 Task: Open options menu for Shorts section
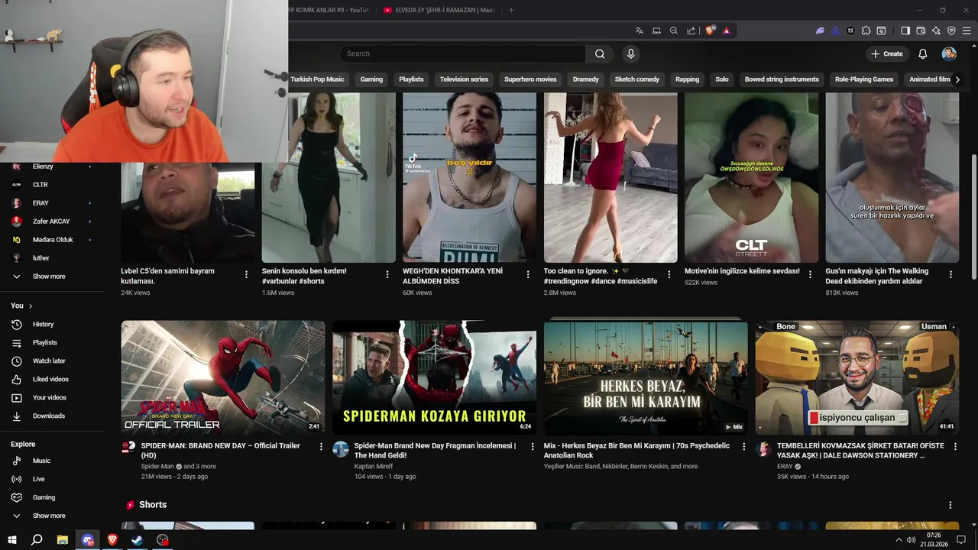[x=950, y=506]
